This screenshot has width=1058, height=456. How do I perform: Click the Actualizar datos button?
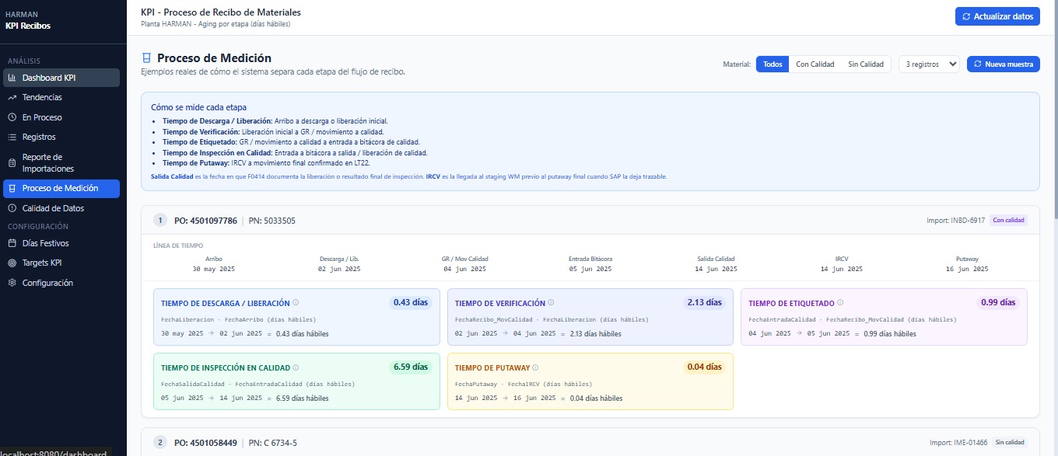pyautogui.click(x=997, y=16)
